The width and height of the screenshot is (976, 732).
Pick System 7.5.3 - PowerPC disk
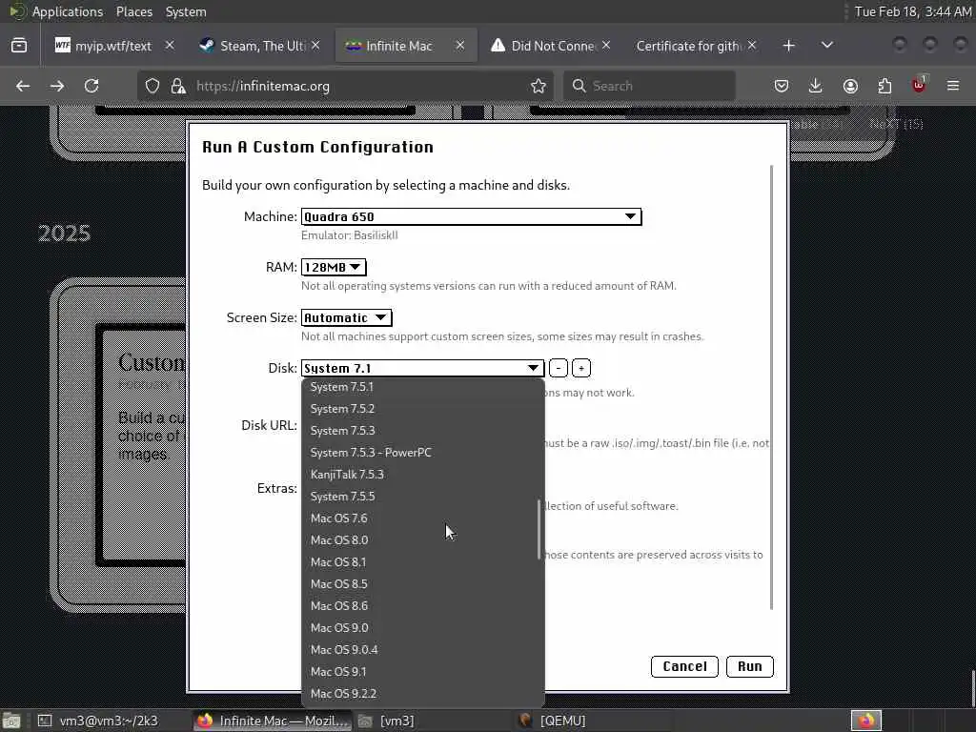[x=422, y=453]
